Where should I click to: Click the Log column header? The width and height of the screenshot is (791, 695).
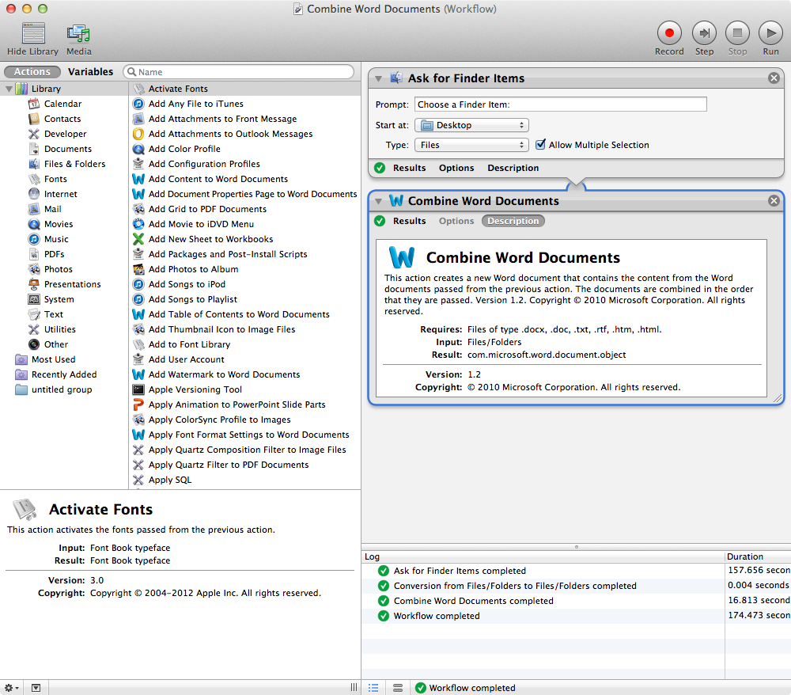coord(543,556)
